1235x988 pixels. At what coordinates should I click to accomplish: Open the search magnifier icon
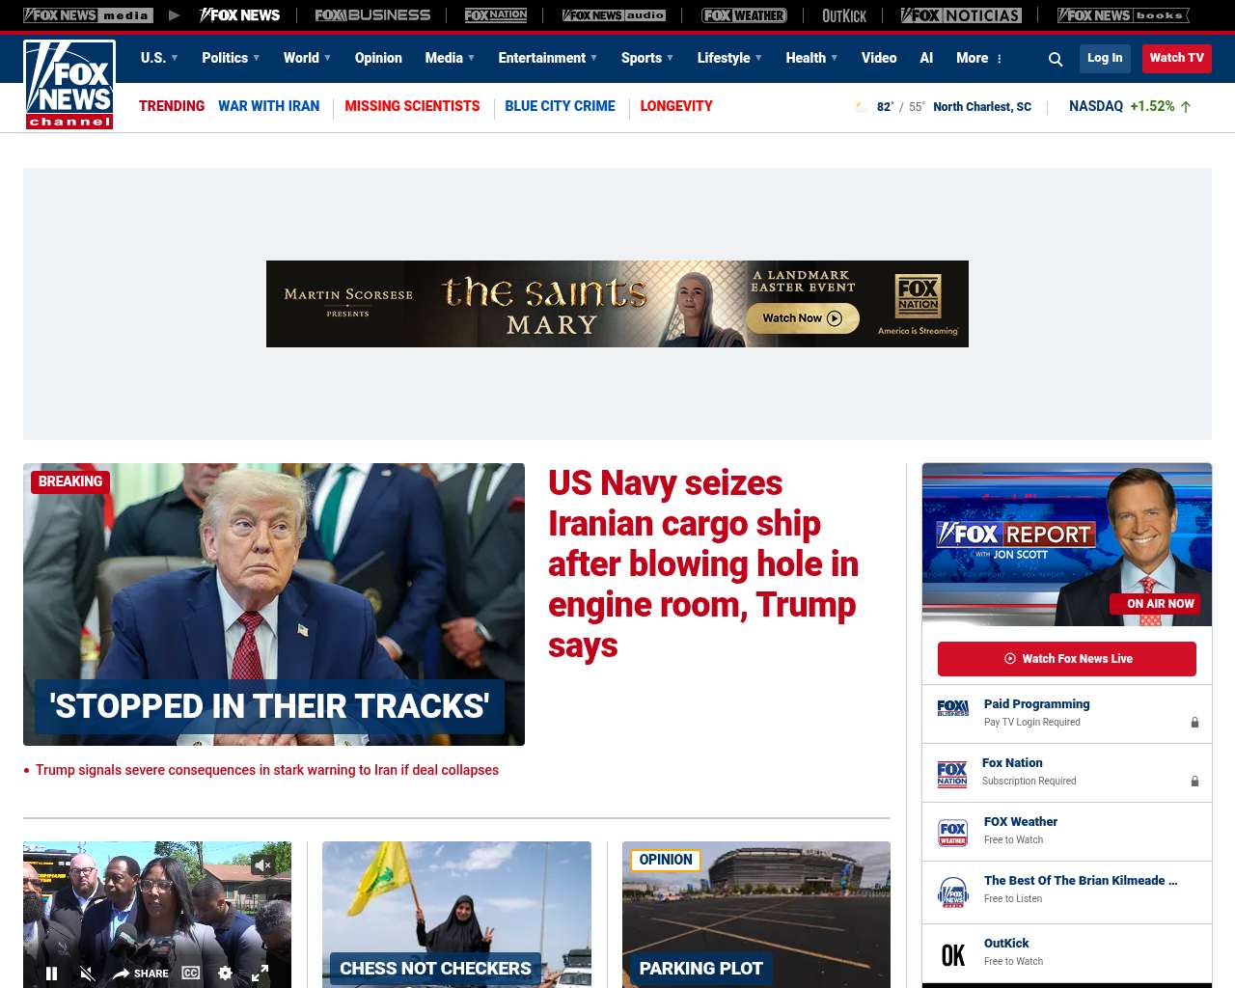click(x=1056, y=59)
